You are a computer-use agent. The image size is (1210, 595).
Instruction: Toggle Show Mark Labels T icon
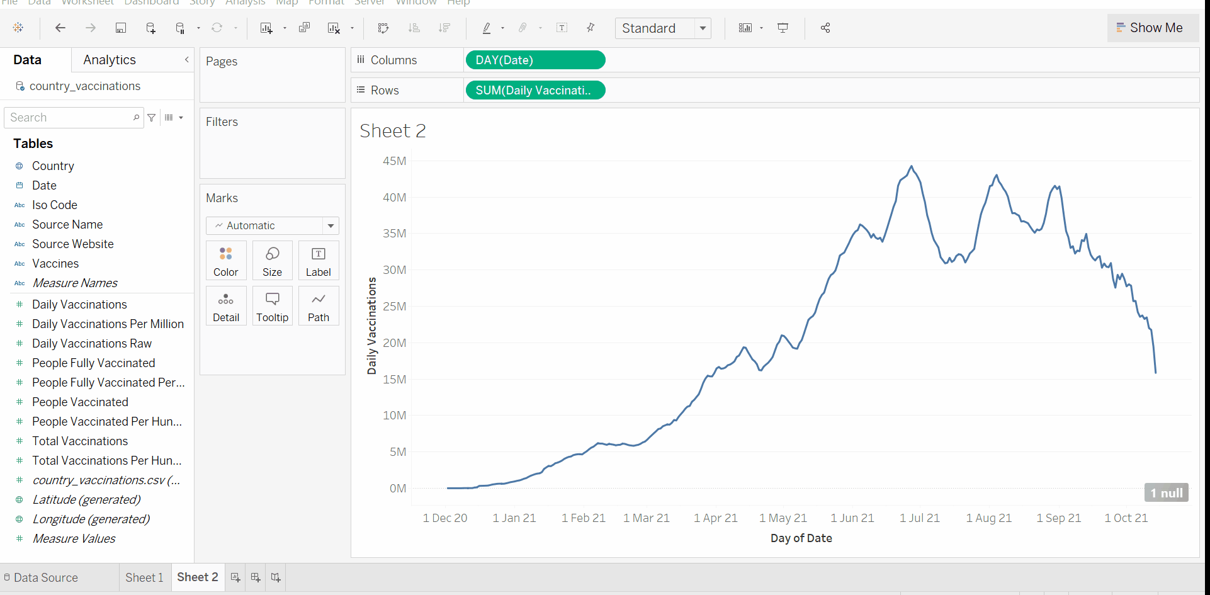tap(562, 28)
